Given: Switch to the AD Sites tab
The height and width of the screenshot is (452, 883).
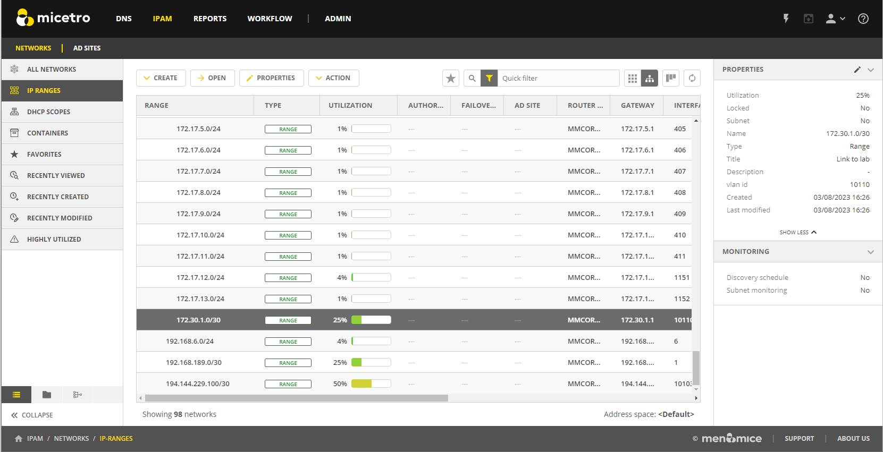Looking at the screenshot, I should coord(87,48).
